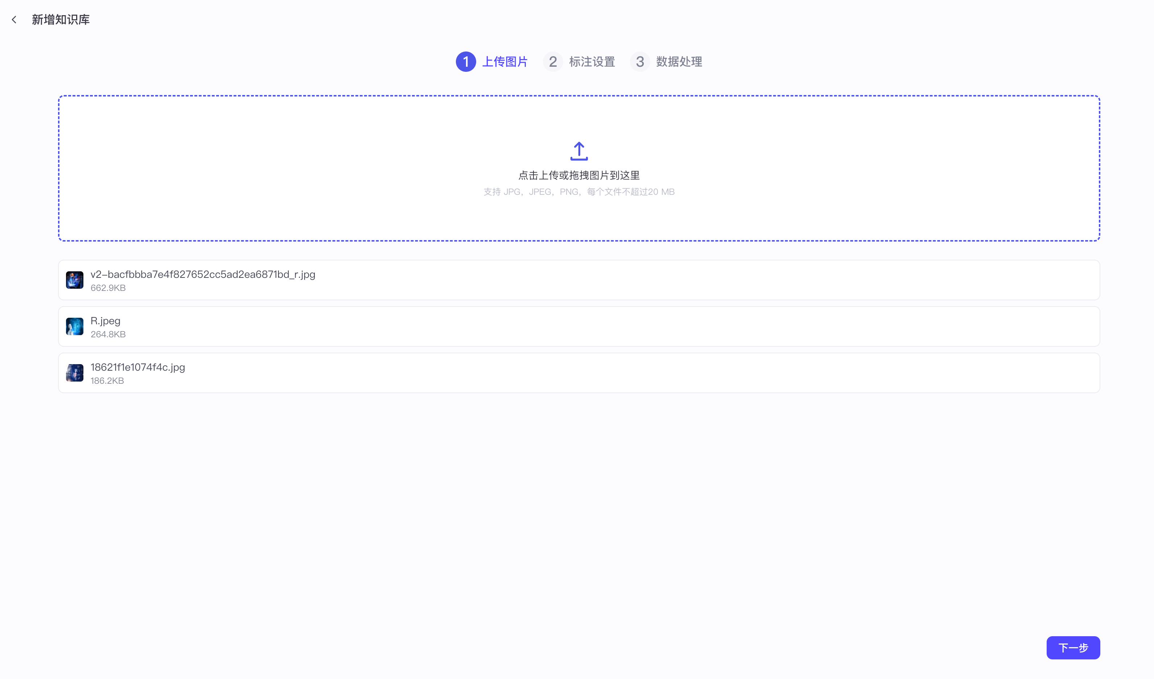Open thumbnail of v2-bacfbbba7e4f jpg file
Image resolution: width=1154 pixels, height=679 pixels.
[75, 280]
